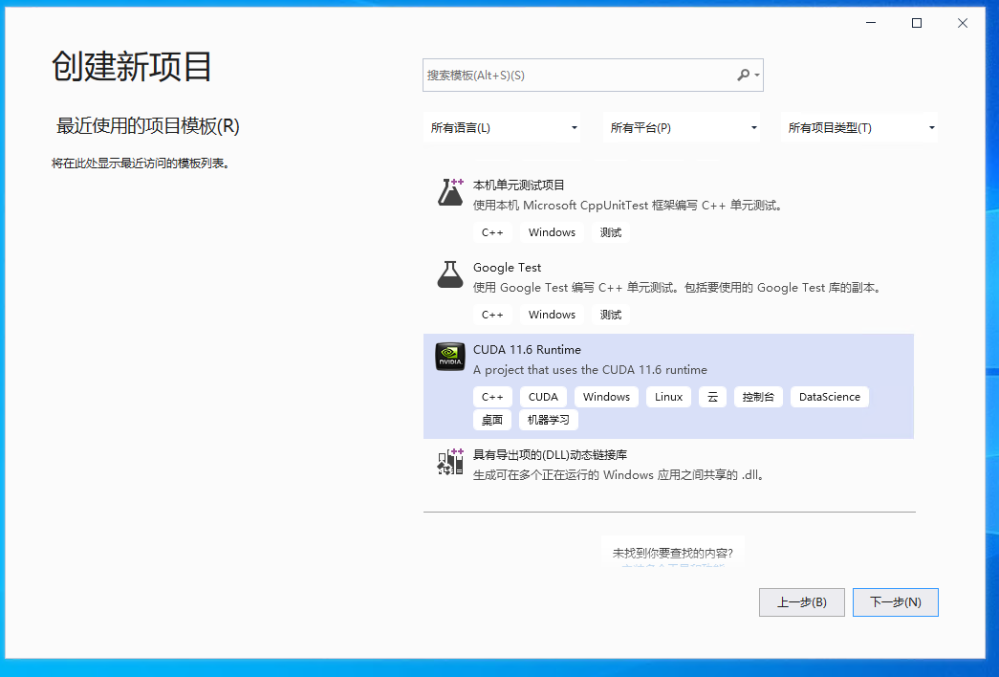
Task: Click the C++ tag under Google Test
Action: pyautogui.click(x=492, y=315)
